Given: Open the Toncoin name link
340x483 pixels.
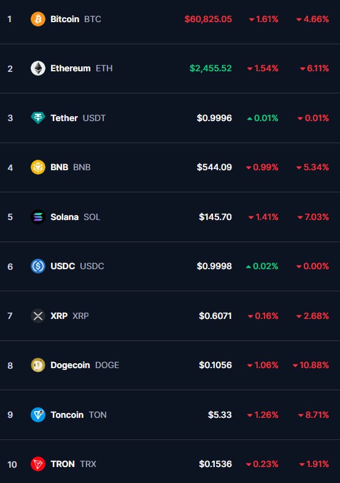Looking at the screenshot, I should [x=67, y=415].
